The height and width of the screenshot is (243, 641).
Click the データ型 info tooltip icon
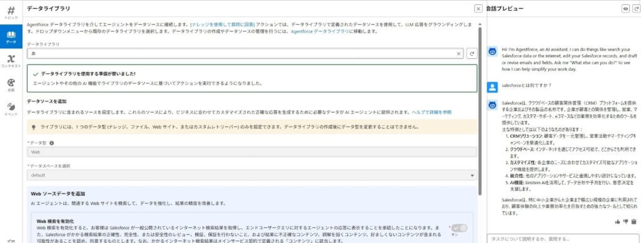click(51, 143)
